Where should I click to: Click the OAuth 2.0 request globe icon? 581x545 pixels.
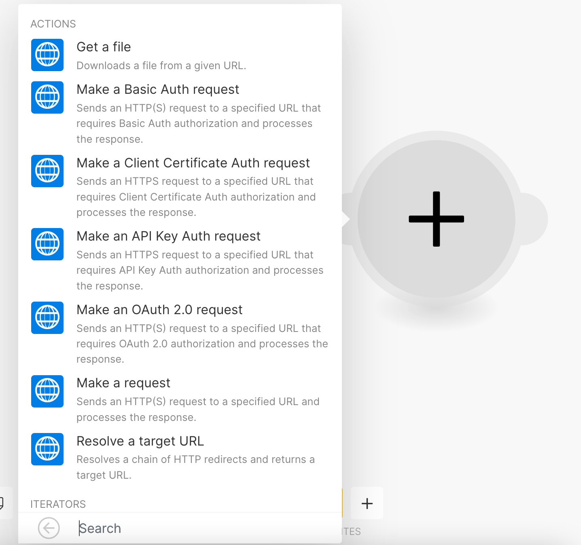[47, 318]
